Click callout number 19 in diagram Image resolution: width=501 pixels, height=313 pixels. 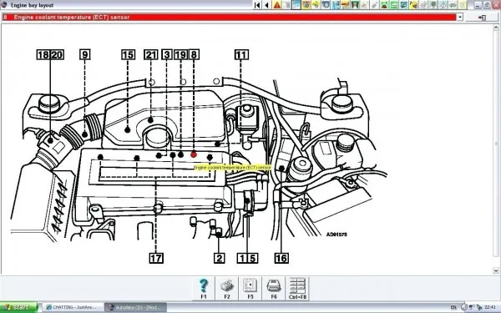pos(180,54)
